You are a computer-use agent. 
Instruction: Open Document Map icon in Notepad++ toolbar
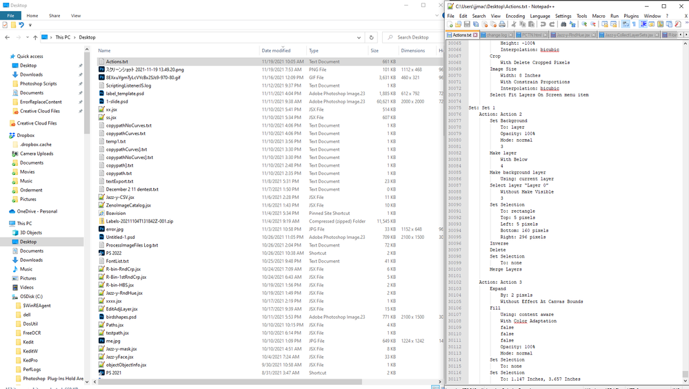(x=661, y=24)
